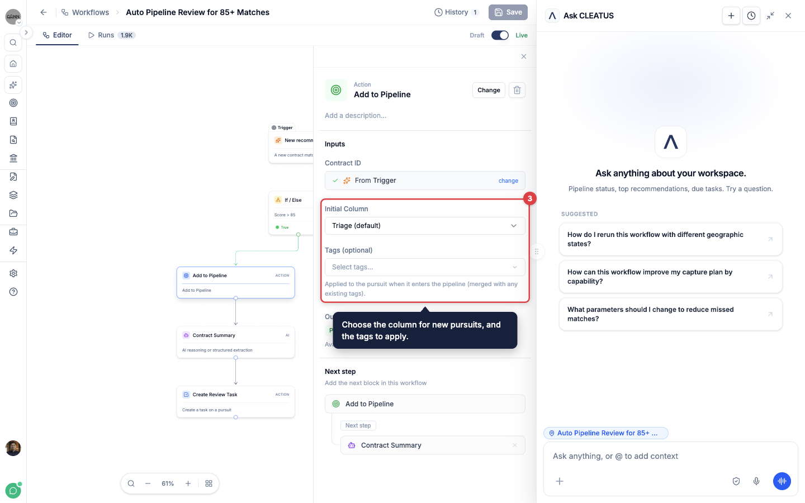Toggle the workflow between Draft and Live
805x503 pixels.
[500, 35]
